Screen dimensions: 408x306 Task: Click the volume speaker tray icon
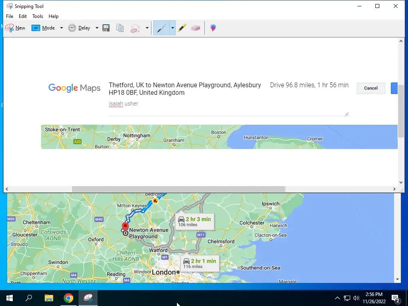click(356, 298)
